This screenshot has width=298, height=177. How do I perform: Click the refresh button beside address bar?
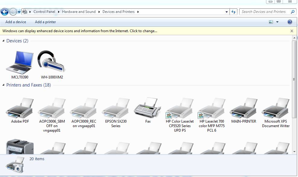coord(233,12)
